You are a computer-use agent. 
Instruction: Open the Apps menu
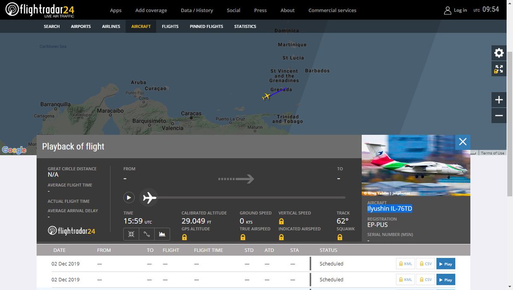(116, 10)
